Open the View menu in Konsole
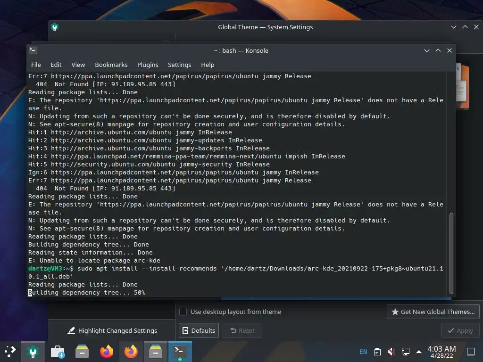Image resolution: width=483 pixels, height=362 pixels. (78, 65)
